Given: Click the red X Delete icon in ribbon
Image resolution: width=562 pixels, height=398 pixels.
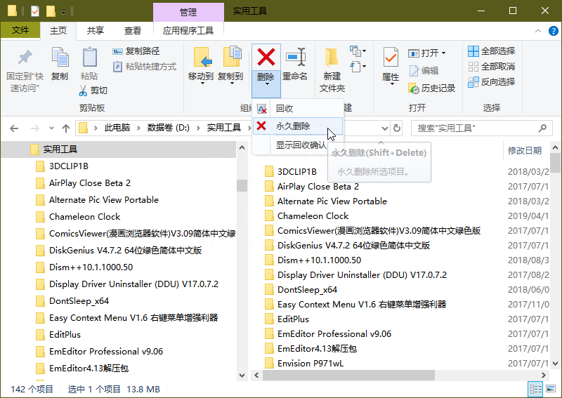Looking at the screenshot, I should (266, 58).
